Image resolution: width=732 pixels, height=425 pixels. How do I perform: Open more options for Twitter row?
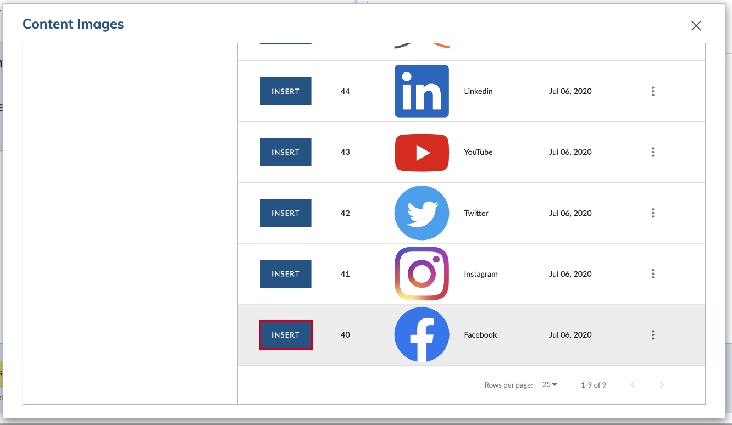653,213
